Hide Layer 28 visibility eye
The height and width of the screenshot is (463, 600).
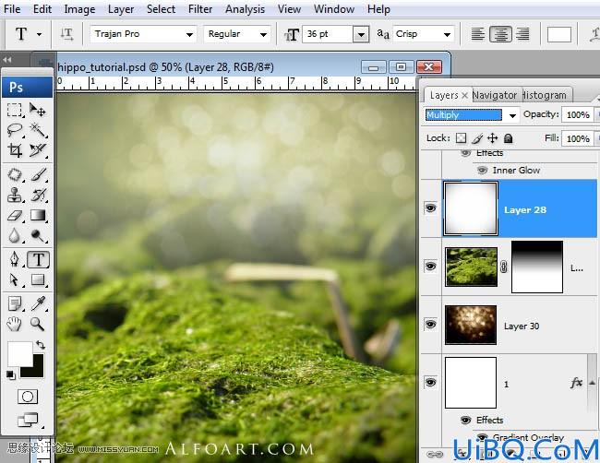[x=430, y=208]
